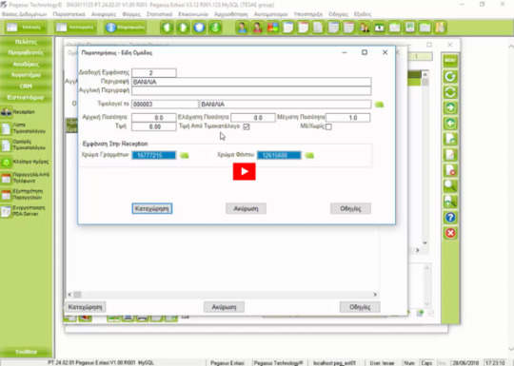Click the edit document pencil icon
Viewport: 514px width, 366px height.
[x=450, y=155]
